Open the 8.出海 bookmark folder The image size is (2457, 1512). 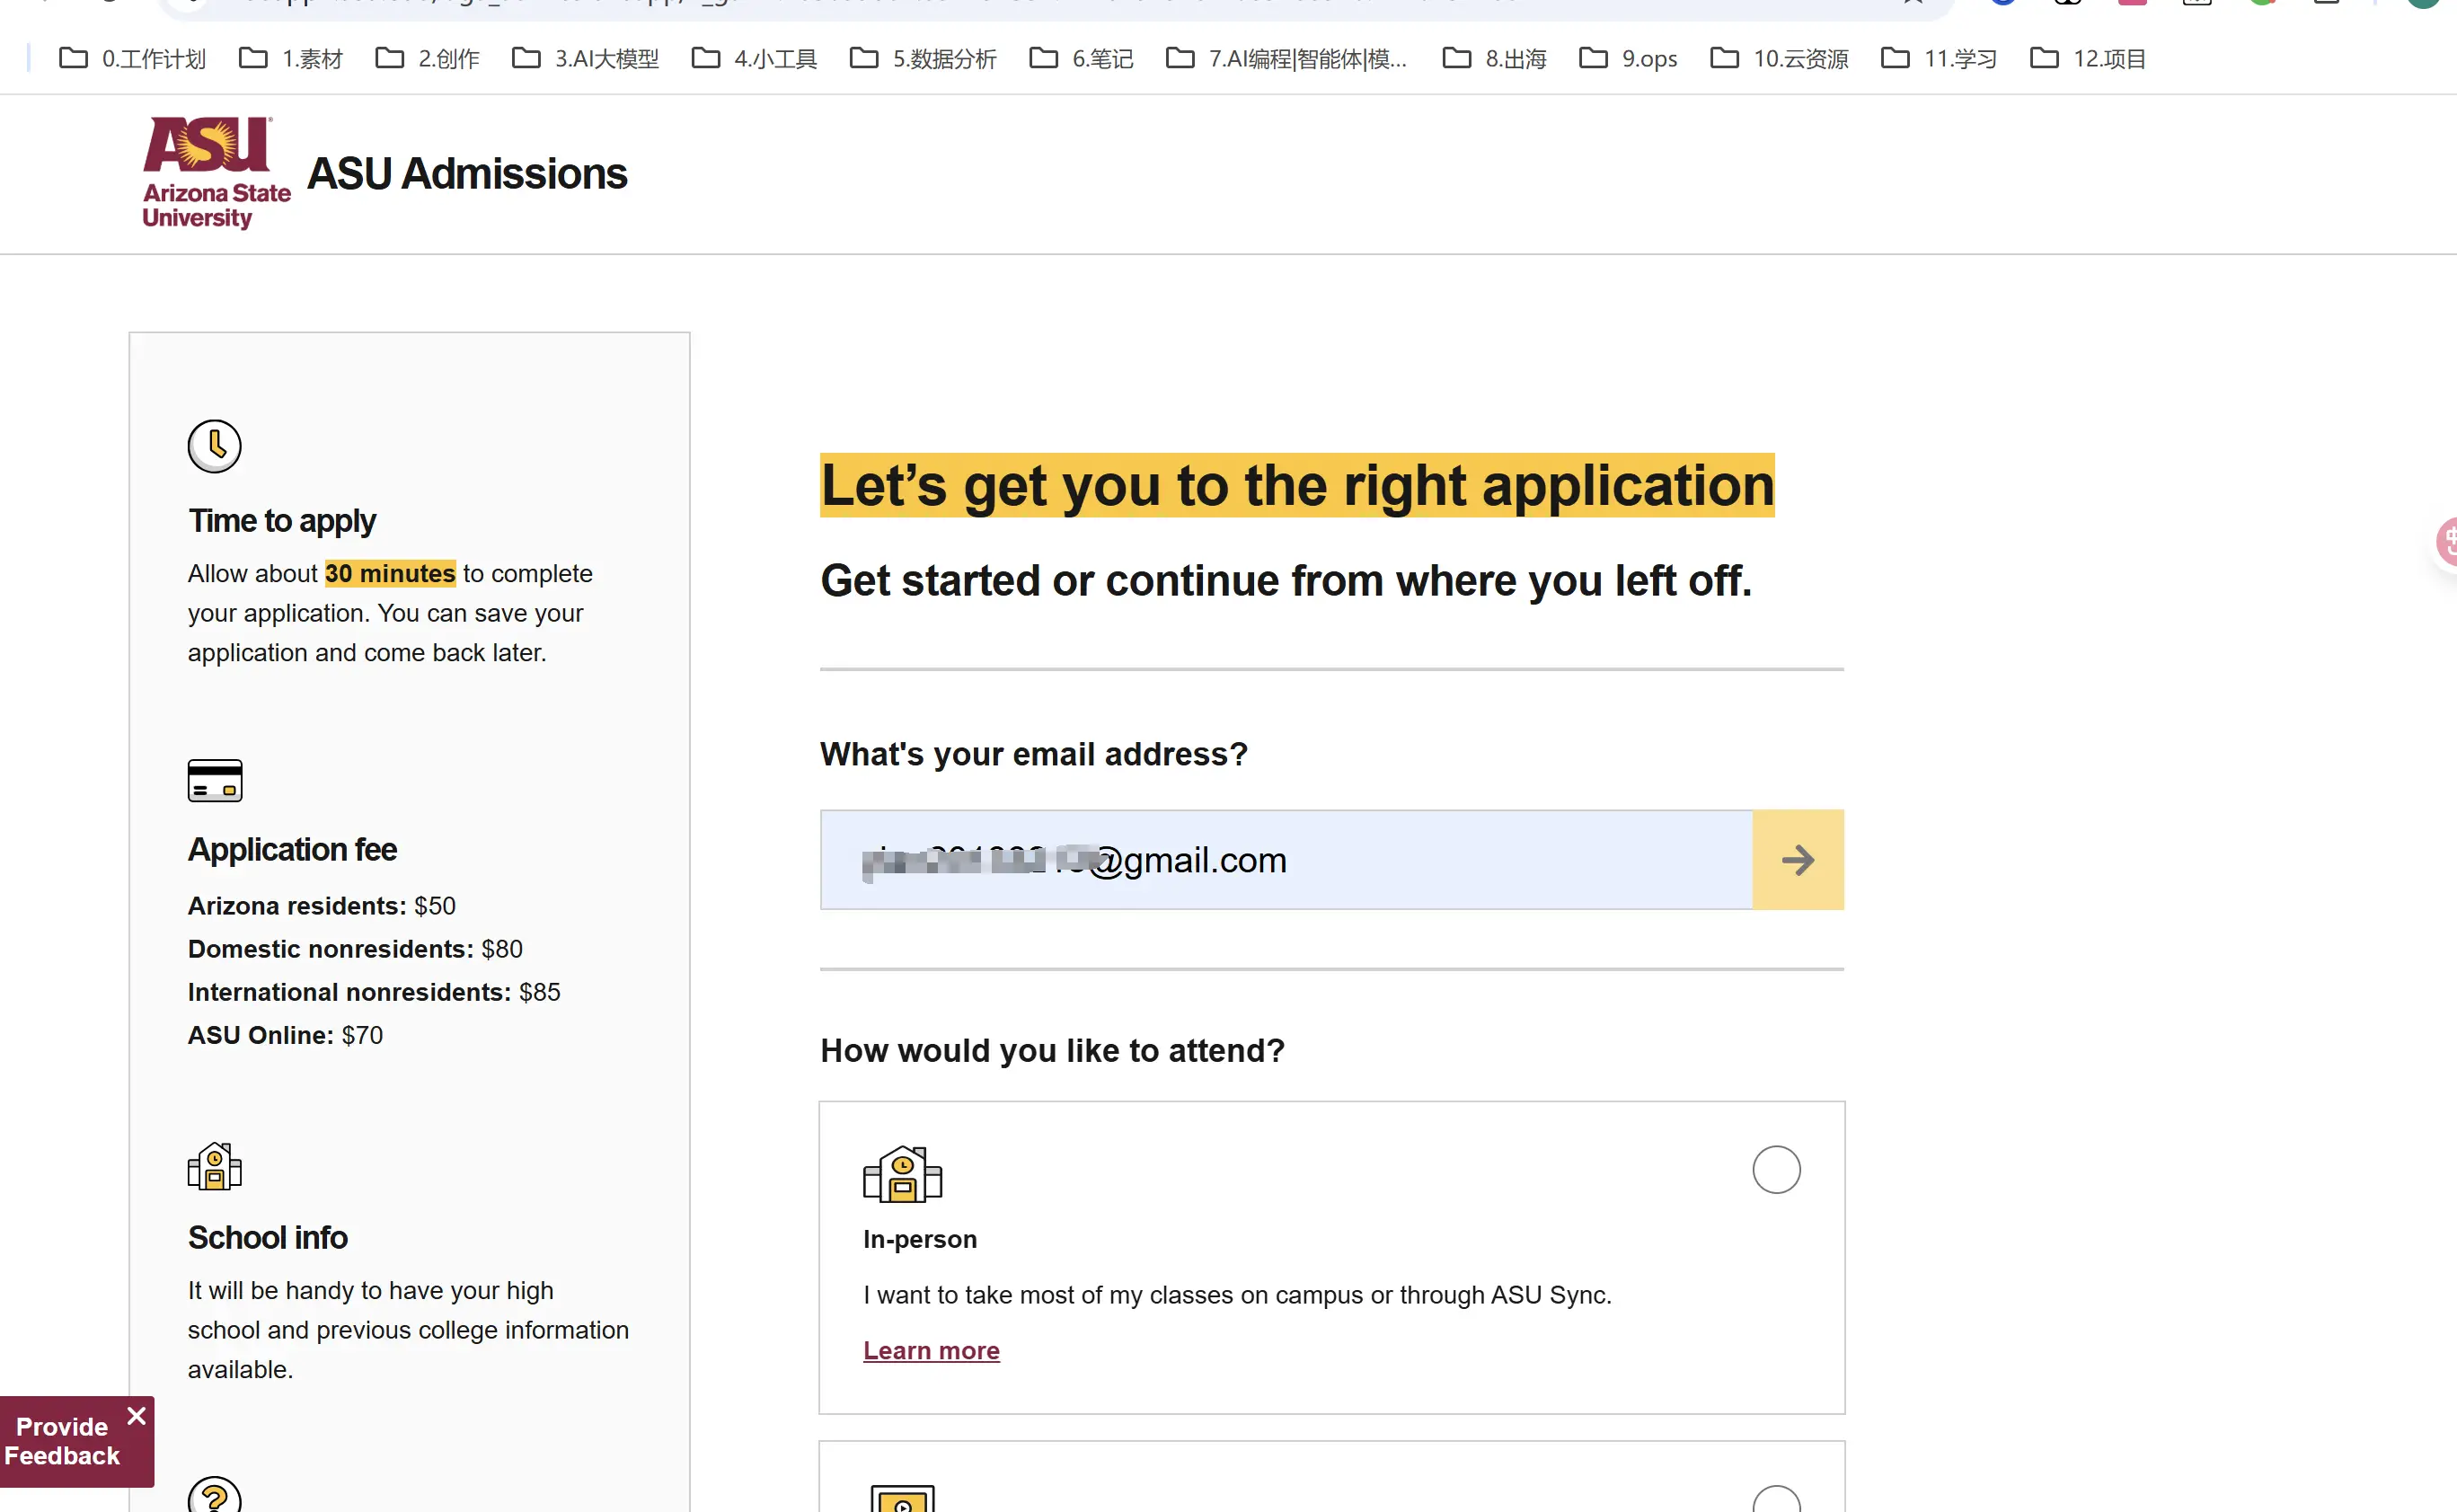click(x=1494, y=59)
